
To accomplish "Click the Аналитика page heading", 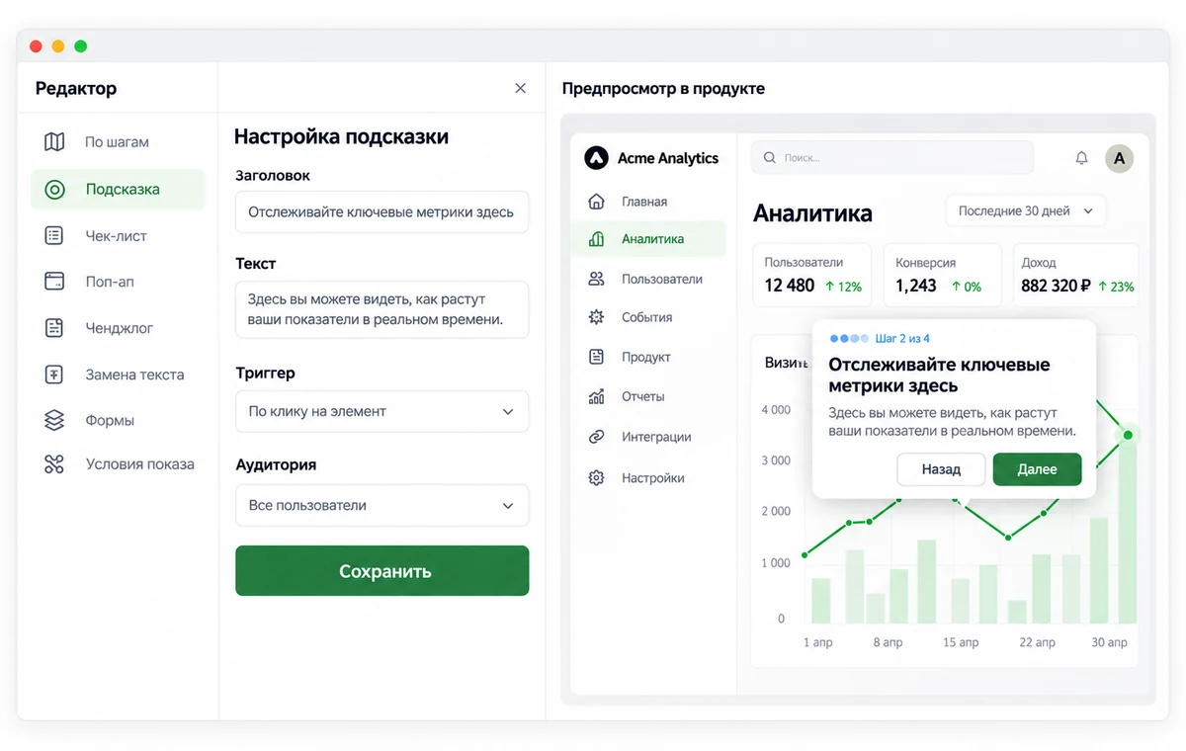I will click(812, 213).
